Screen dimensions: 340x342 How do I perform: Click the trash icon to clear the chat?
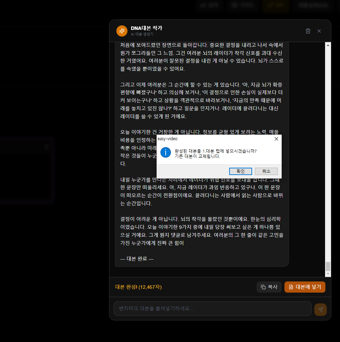(308, 31)
